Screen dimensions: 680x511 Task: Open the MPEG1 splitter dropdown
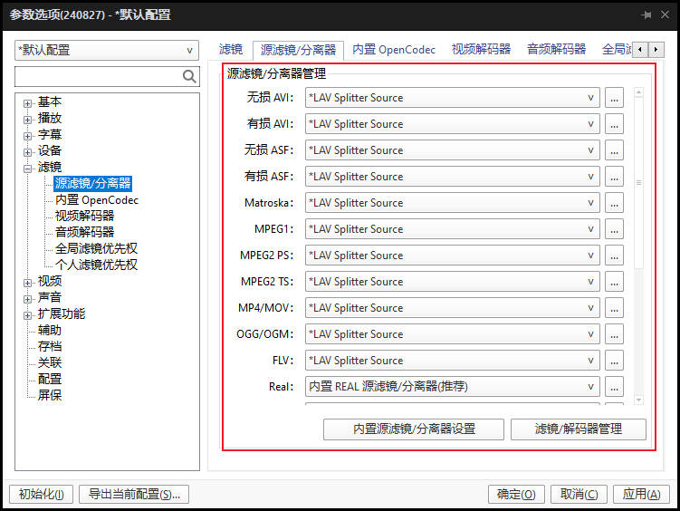(x=453, y=229)
